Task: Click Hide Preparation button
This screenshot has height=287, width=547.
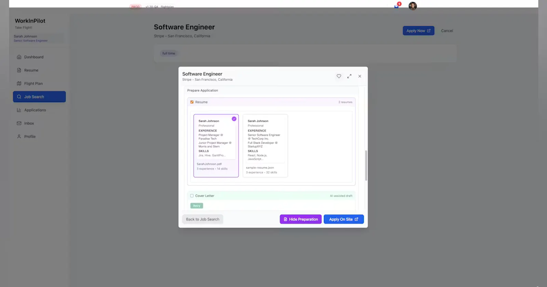Action: [x=301, y=219]
